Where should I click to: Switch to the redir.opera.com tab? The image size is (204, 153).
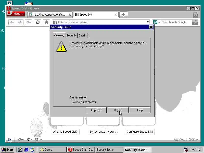pos(50,15)
